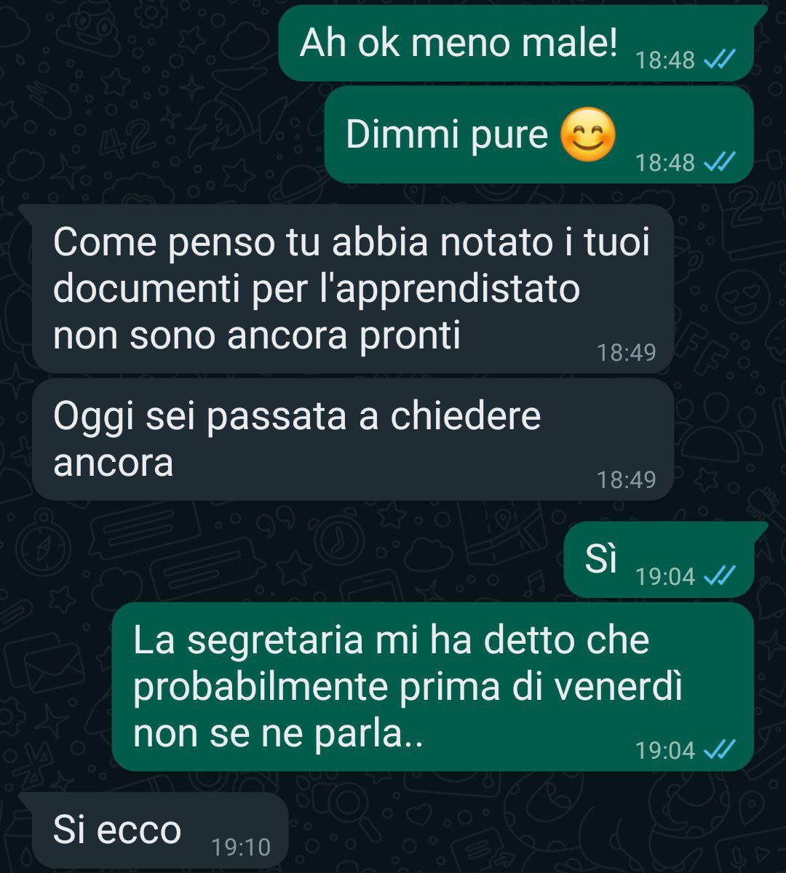Select the 'La segretaria mi ha detto' message

432,687
